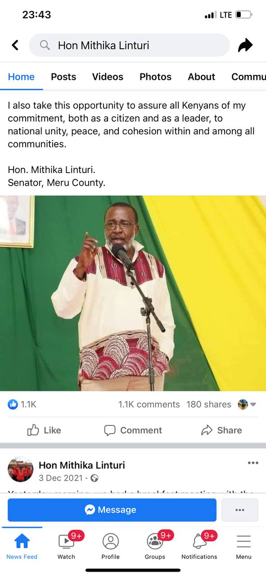The height and width of the screenshot is (577, 266).
Task: Open the News Feed home icon
Action: 22,541
